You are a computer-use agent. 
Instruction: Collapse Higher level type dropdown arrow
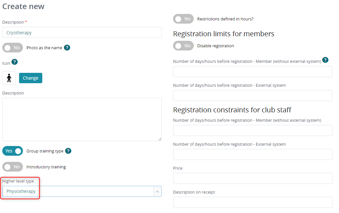point(158,192)
